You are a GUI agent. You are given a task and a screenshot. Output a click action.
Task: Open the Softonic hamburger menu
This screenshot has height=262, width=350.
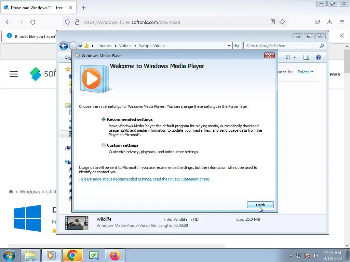14,74
